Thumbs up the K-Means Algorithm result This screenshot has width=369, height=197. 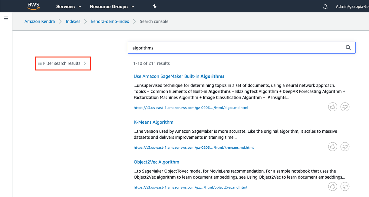coord(333,147)
